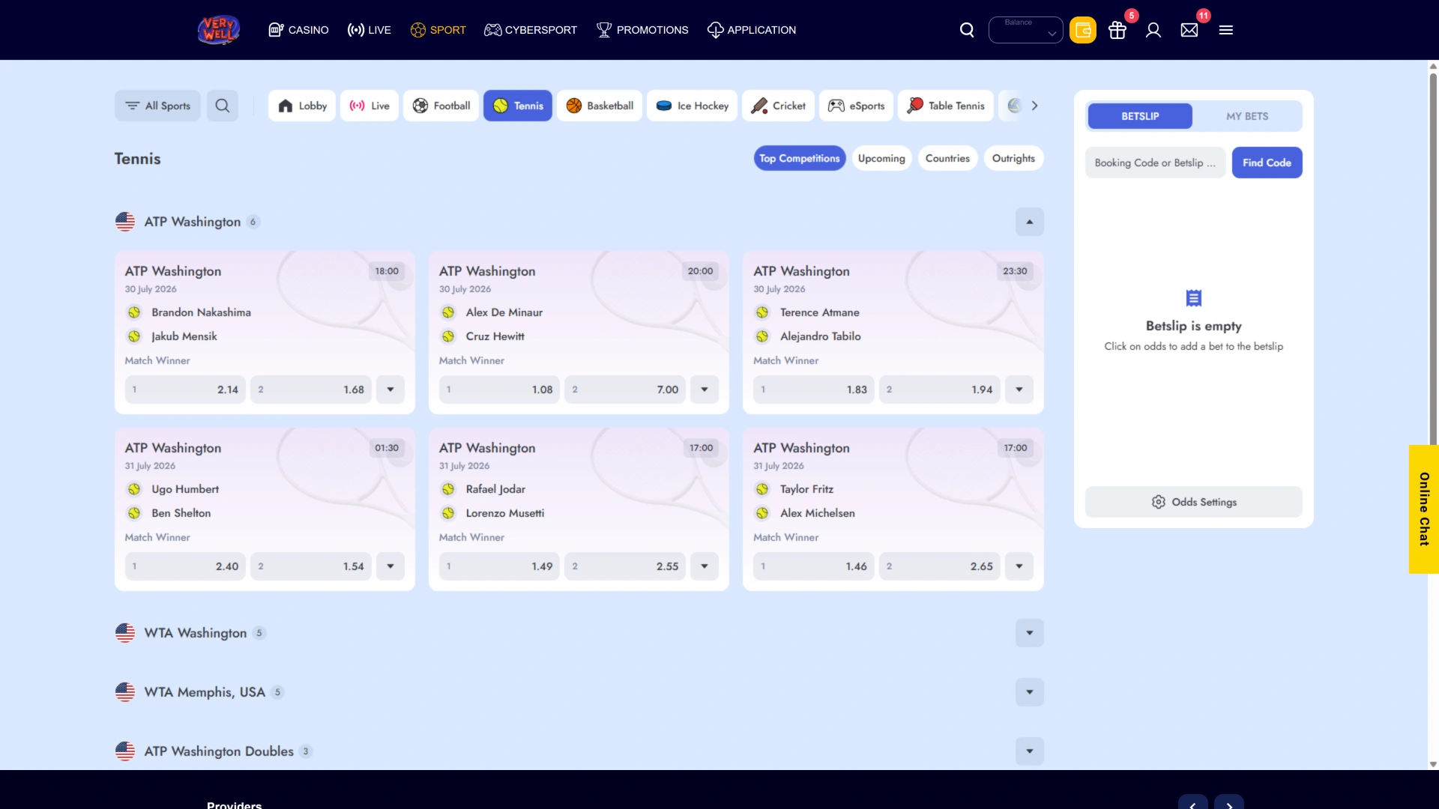Bet on Ben Shelton at 1.54
1439x809 pixels.
311,566
